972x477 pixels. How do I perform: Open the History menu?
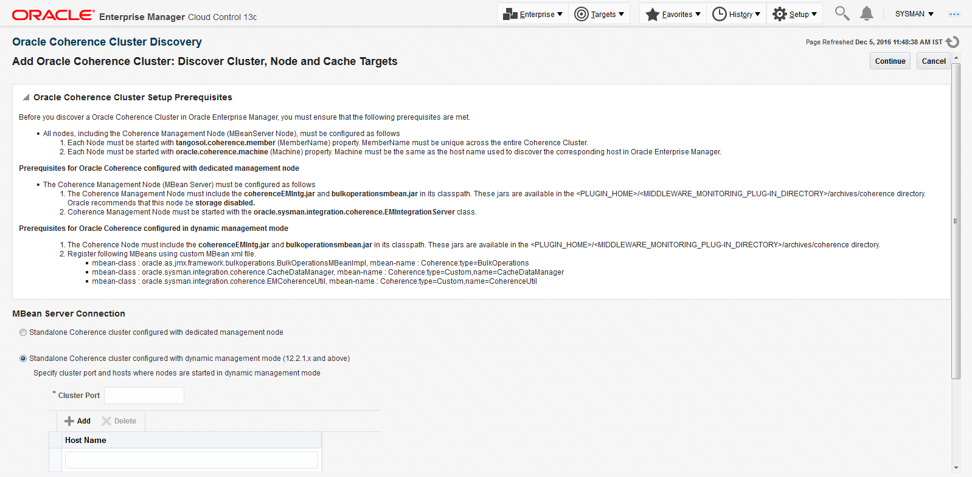coord(736,14)
